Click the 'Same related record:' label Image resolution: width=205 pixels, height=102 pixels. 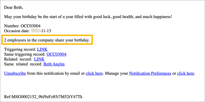pyautogui.click(x=23, y=64)
